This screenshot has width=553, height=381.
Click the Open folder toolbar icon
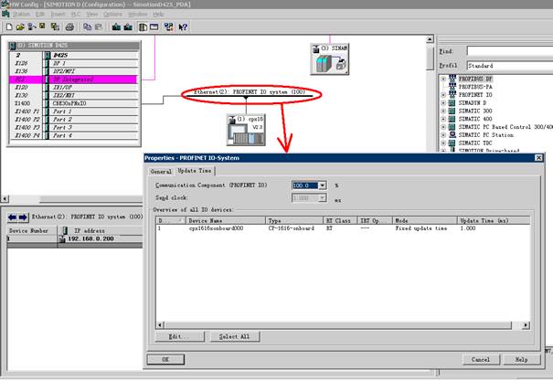click(16, 27)
